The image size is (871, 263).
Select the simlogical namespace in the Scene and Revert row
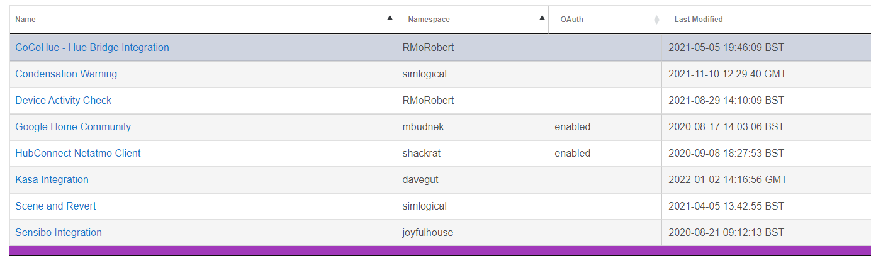(x=424, y=206)
